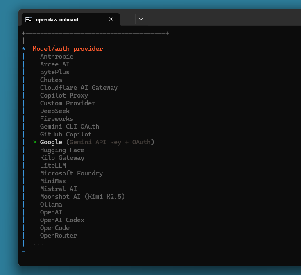Image resolution: width=301 pixels, height=275 pixels.
Task: Click the terminal icon in the tab
Action: [29, 19]
